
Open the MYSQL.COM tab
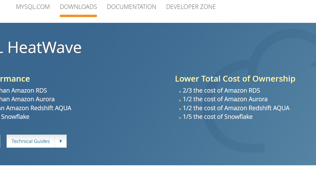tap(33, 7)
